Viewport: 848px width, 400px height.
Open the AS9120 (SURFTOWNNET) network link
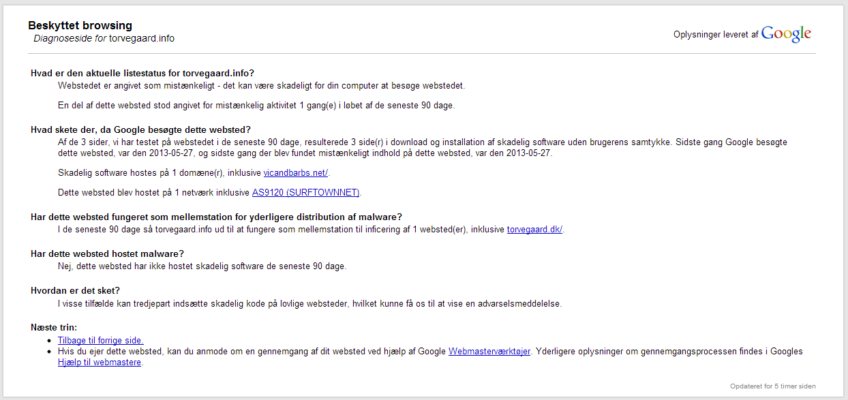pyautogui.click(x=305, y=192)
